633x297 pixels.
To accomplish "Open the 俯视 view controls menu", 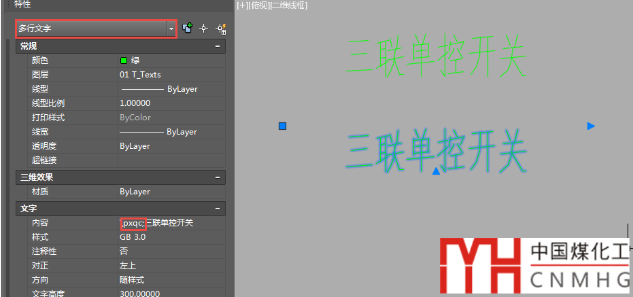I will pyautogui.click(x=256, y=5).
